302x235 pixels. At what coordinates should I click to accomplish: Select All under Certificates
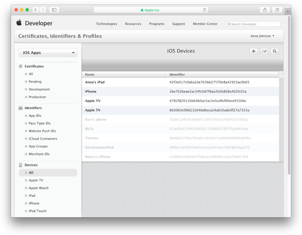[31, 74]
